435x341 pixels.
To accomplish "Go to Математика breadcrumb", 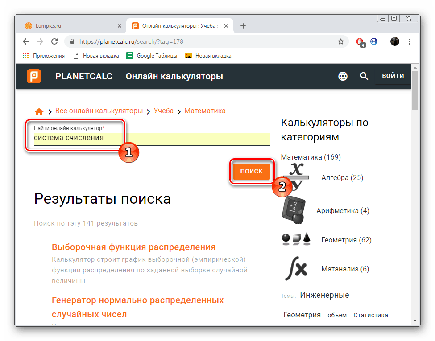I will (x=205, y=111).
